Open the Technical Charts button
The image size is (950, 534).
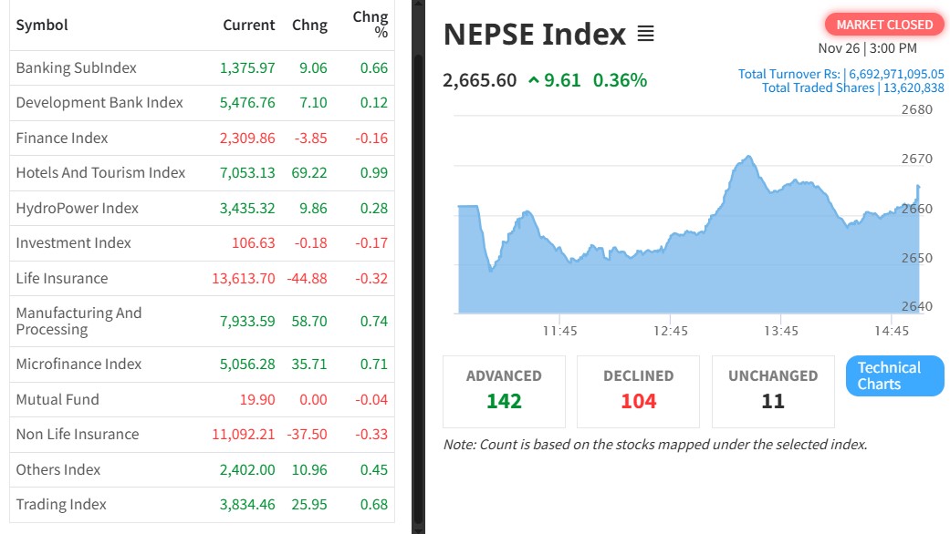coord(894,375)
